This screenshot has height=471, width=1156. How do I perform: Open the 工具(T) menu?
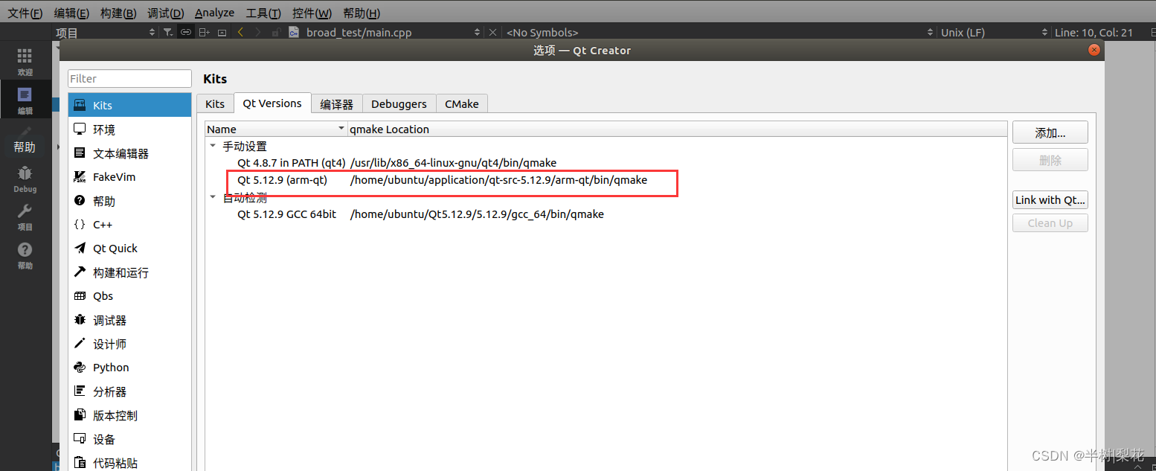pyautogui.click(x=263, y=13)
